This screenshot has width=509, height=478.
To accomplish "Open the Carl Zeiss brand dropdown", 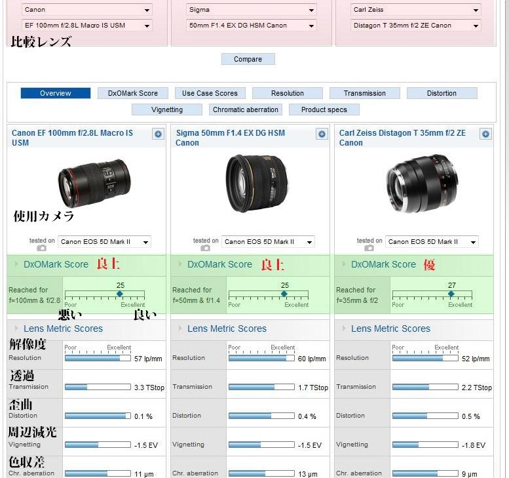I will click(x=415, y=10).
